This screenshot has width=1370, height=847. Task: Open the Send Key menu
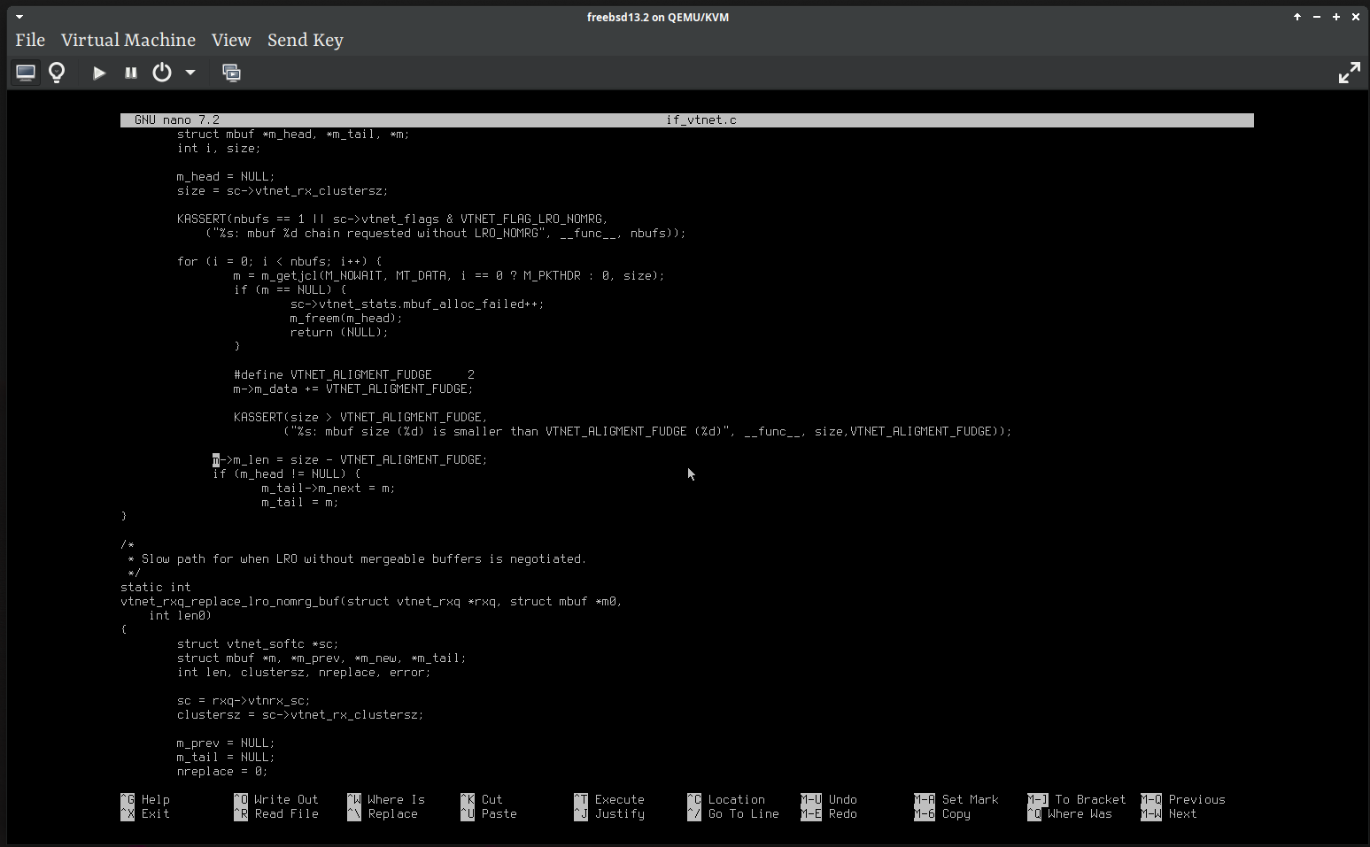(x=306, y=40)
